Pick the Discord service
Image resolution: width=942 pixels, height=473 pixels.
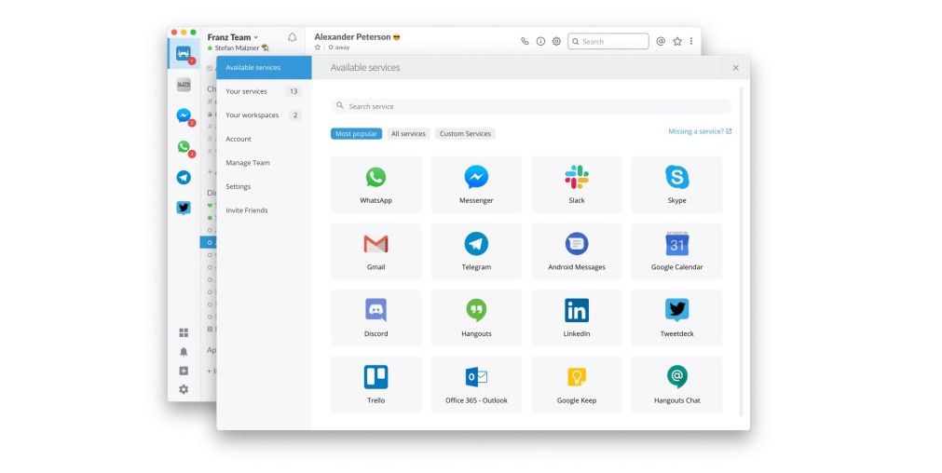coord(375,318)
